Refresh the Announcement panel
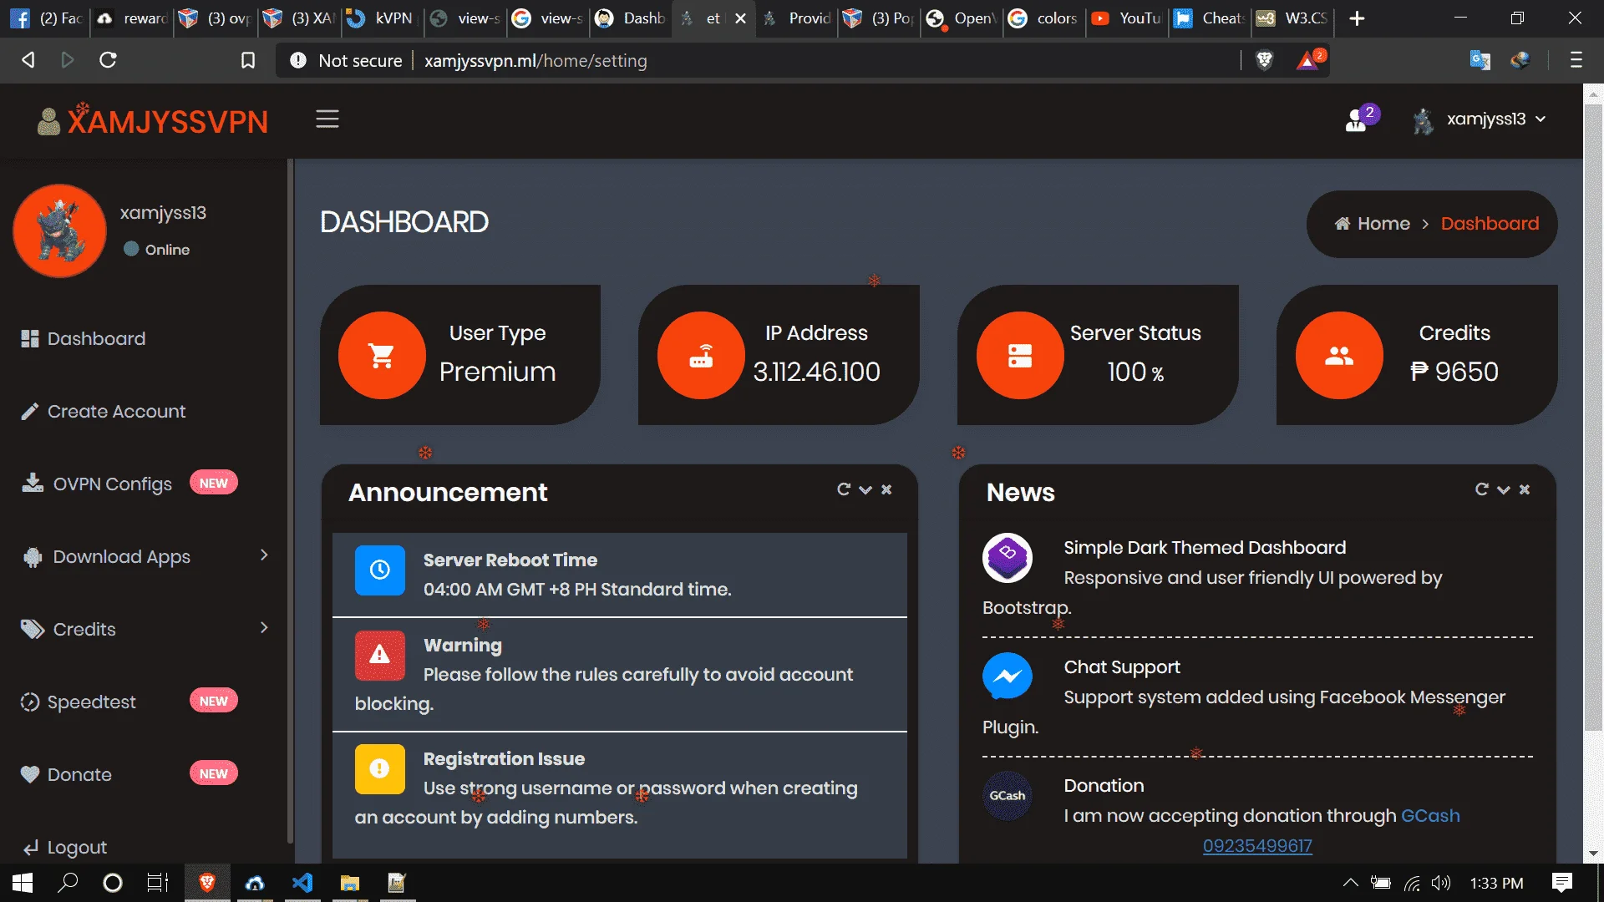 pos(844,489)
